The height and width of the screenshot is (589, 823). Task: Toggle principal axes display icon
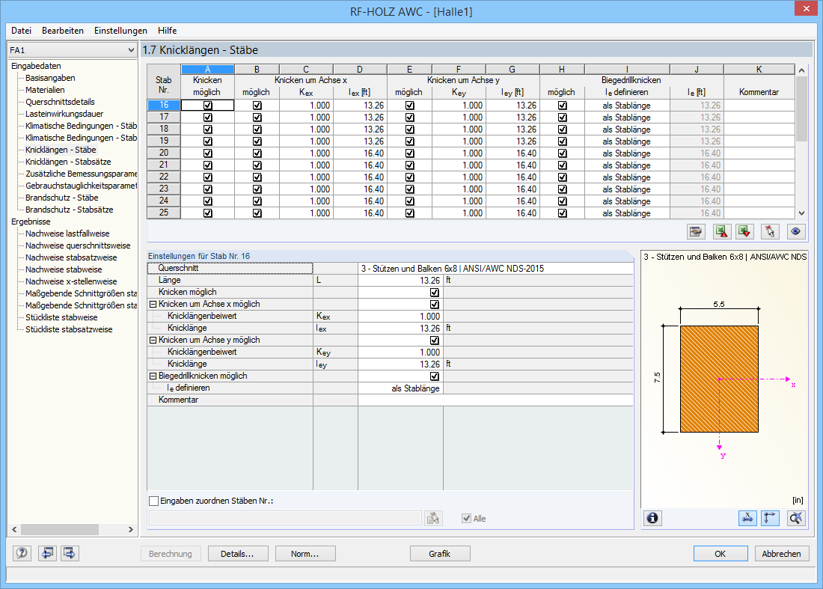[x=770, y=518]
